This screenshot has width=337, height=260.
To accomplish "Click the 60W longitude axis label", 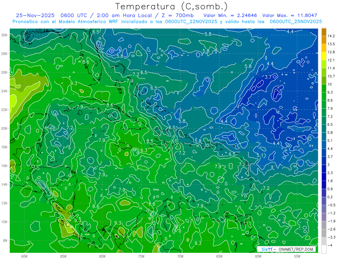I will coord(258,256).
